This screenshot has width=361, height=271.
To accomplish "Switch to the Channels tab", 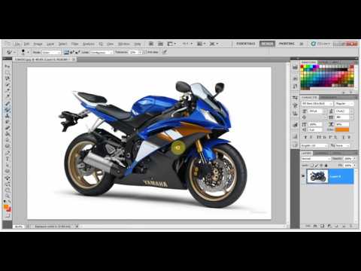I will (x=322, y=153).
